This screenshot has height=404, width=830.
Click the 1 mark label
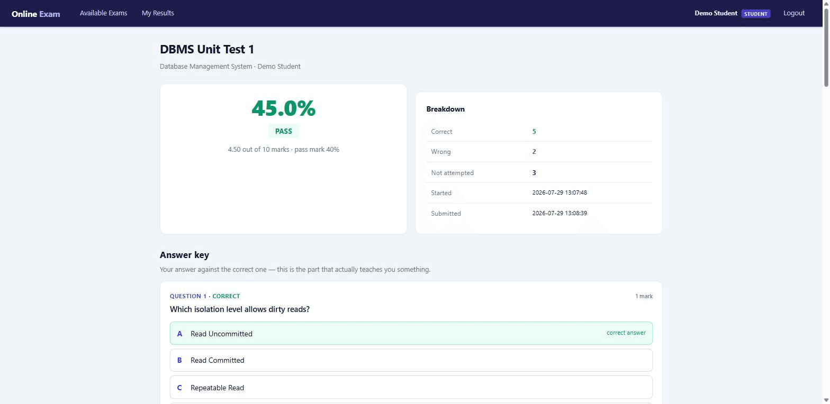644,296
